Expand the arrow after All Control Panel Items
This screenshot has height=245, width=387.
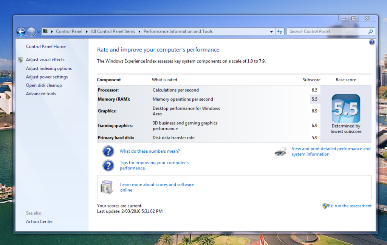[x=139, y=32]
